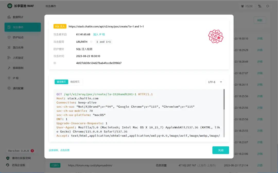Click the 频率限制 sidebar icon

9,68
